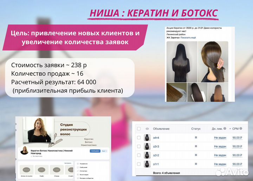Check the box for ad з1т1
The image size is (253, 181).
click(139, 164)
